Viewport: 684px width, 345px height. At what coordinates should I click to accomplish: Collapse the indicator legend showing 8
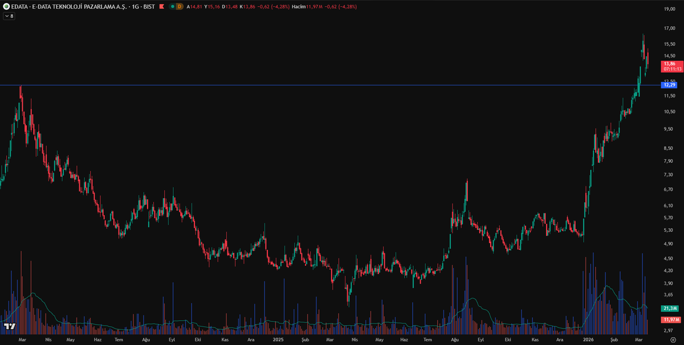[9, 16]
